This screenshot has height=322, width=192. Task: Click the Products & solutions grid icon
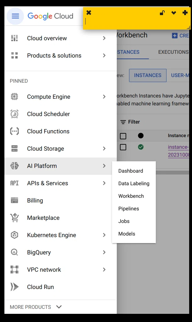pyautogui.click(x=14, y=55)
